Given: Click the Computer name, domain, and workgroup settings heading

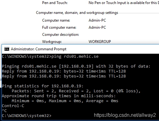Looking at the screenshot, I should (77, 13).
